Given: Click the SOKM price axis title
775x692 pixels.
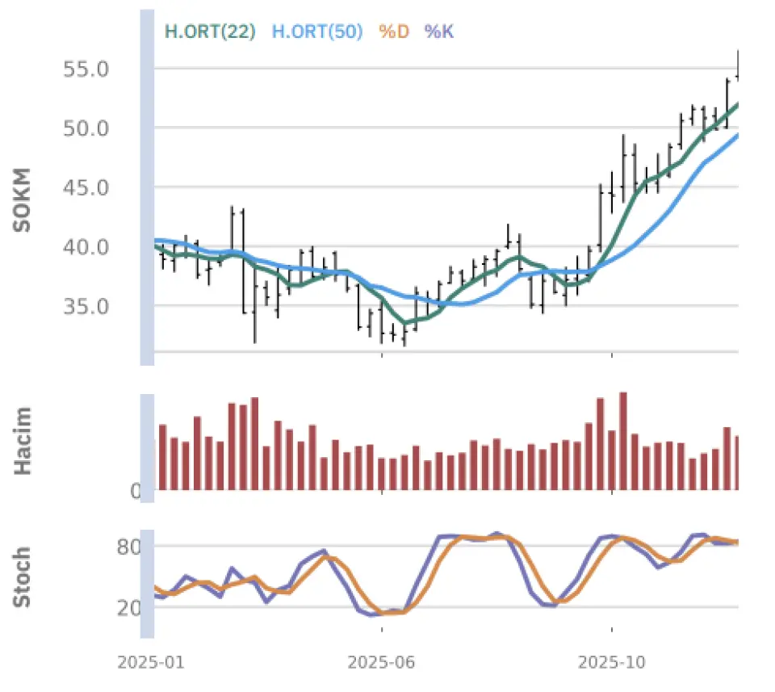Looking at the screenshot, I should point(23,199).
